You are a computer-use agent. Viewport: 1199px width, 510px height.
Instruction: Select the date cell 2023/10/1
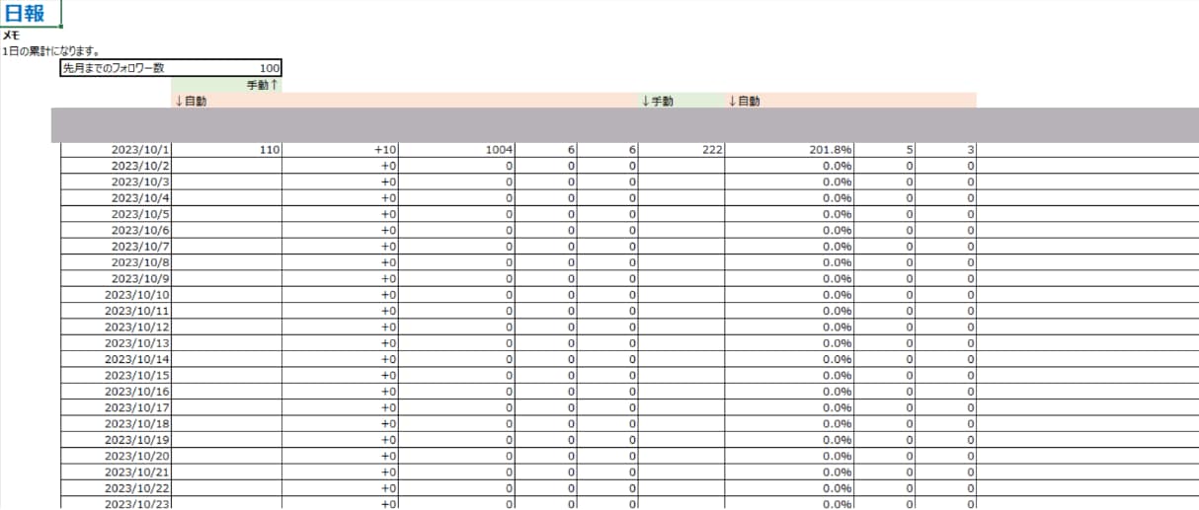click(x=117, y=150)
